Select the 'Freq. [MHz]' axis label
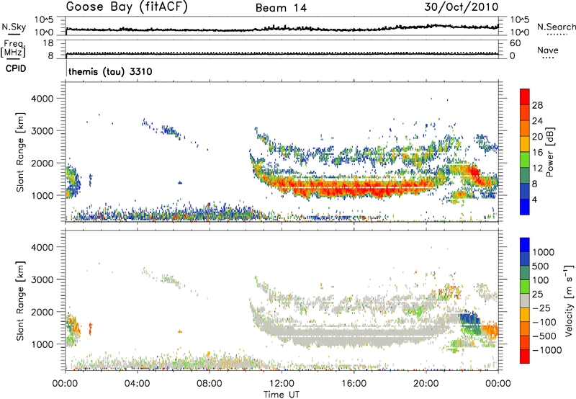 coord(13,49)
